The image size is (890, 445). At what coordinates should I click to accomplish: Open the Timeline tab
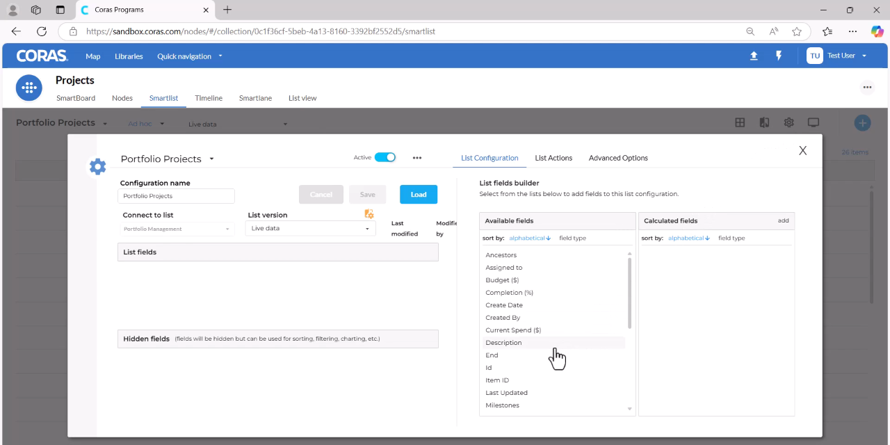click(209, 98)
